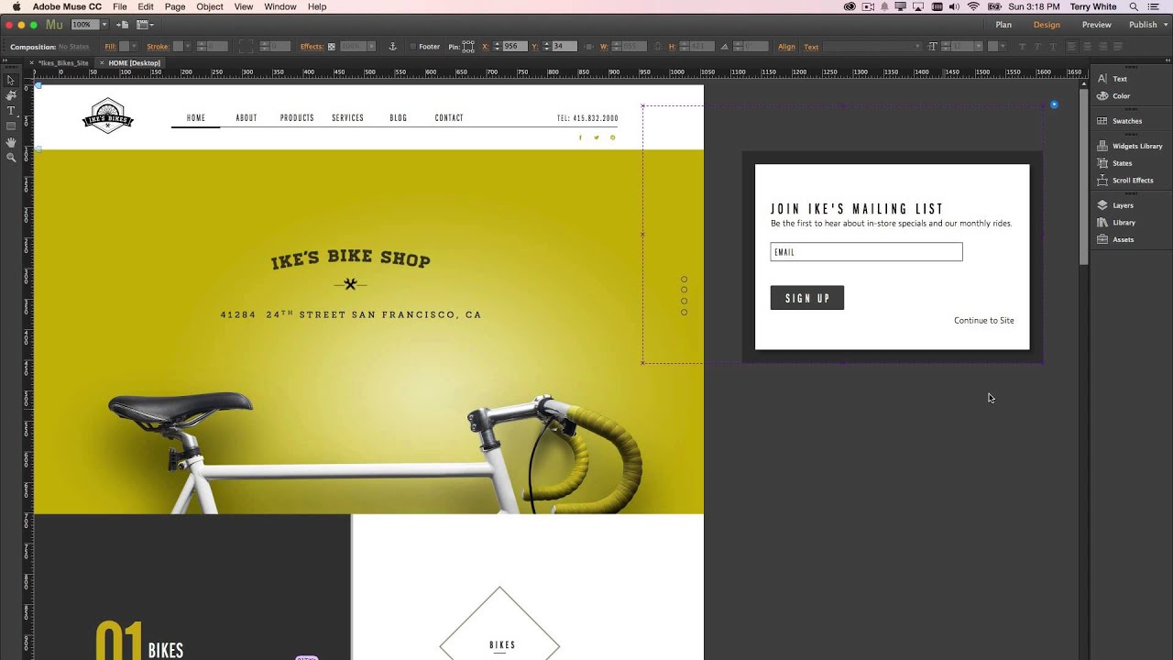Select the Zoom tool in toolbox
The width and height of the screenshot is (1173, 660).
(x=11, y=158)
